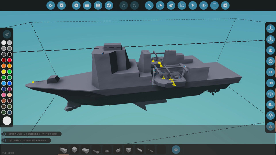
Task: Pick the bright red color swatch
Action: pos(9,60)
